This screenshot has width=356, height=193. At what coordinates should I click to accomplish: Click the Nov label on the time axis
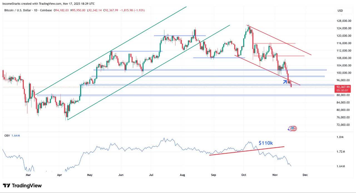point(275,175)
